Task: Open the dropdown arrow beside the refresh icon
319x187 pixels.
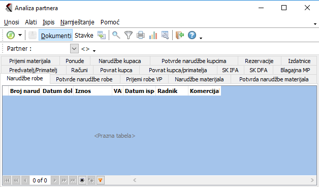Action: tap(20, 35)
